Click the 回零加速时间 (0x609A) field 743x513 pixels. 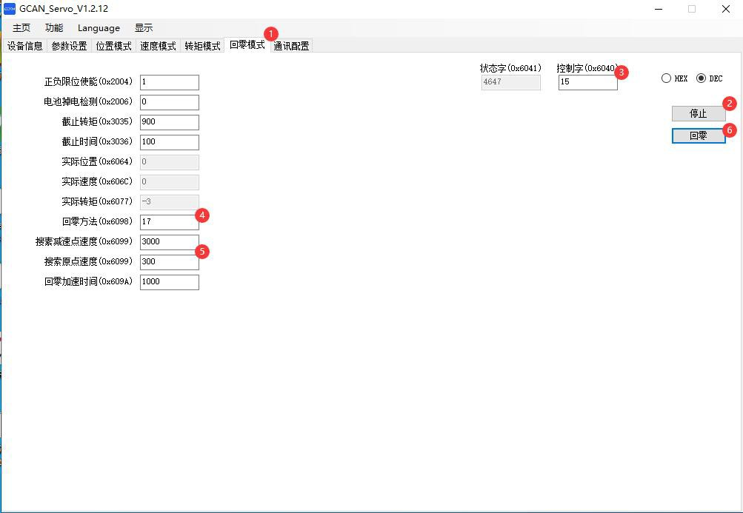tap(169, 282)
